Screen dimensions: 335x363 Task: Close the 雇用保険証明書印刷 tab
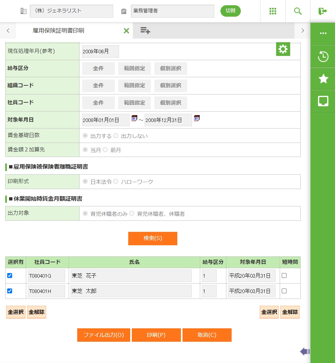click(x=126, y=31)
